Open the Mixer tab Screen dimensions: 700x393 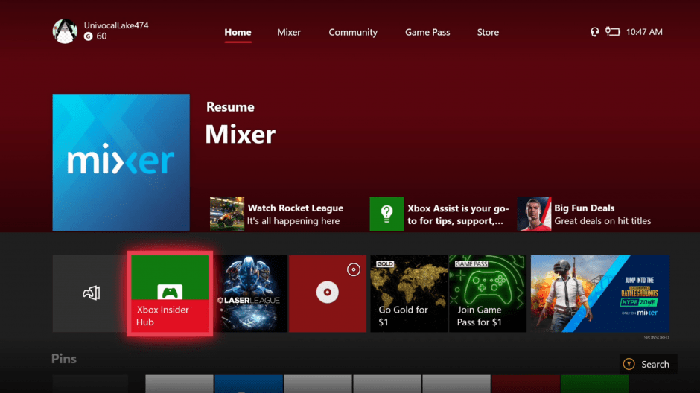coord(289,32)
